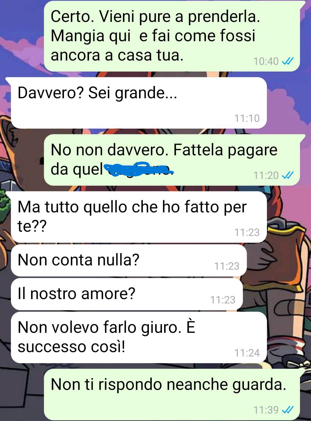311x421 pixels.
Task: Tap 'Non volevo farlo giuro' message bubble
Action: [139, 337]
